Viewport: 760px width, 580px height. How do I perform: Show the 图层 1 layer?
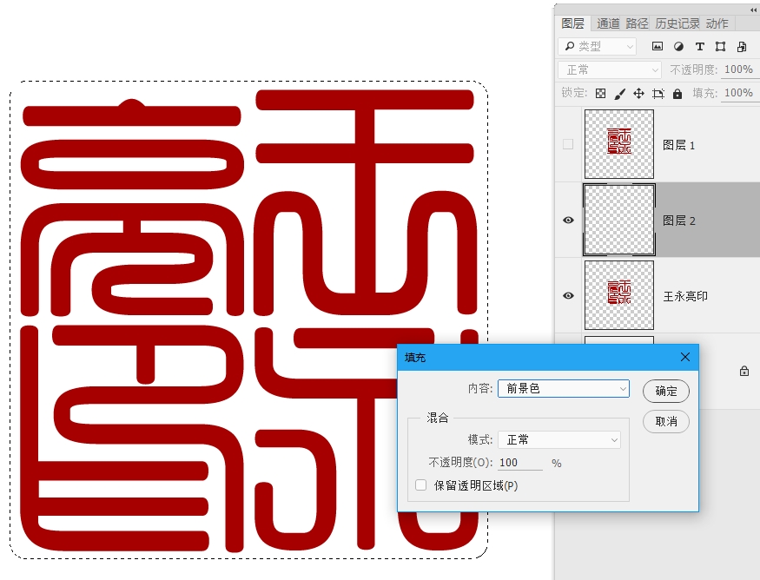click(x=567, y=144)
